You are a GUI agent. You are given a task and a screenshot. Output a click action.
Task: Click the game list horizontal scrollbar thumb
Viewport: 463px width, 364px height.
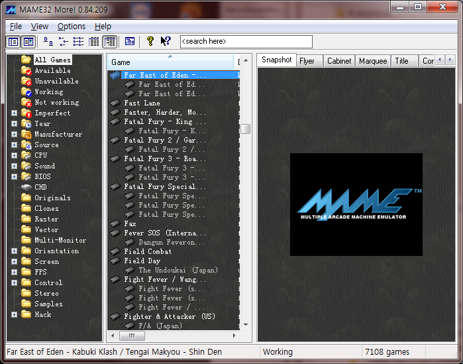[x=132, y=335]
